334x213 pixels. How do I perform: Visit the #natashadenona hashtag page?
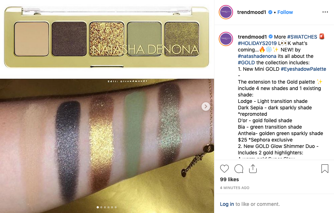click(x=257, y=56)
